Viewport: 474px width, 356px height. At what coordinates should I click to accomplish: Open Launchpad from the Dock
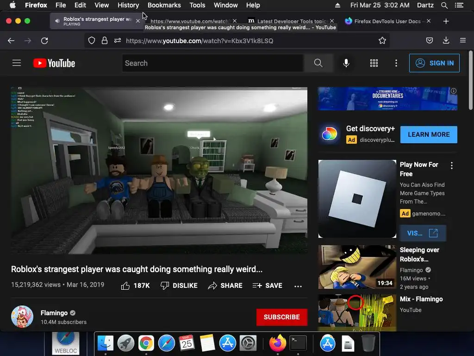(x=126, y=343)
